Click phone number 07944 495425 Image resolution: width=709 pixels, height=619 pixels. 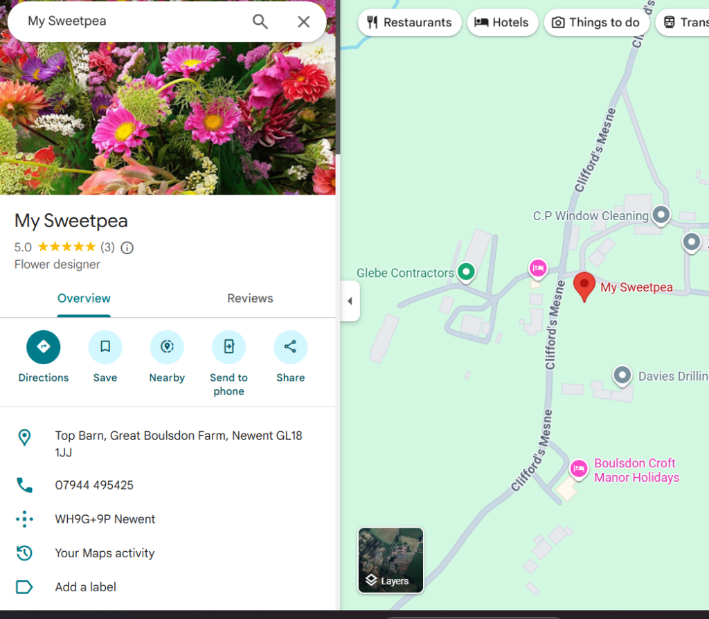(94, 485)
